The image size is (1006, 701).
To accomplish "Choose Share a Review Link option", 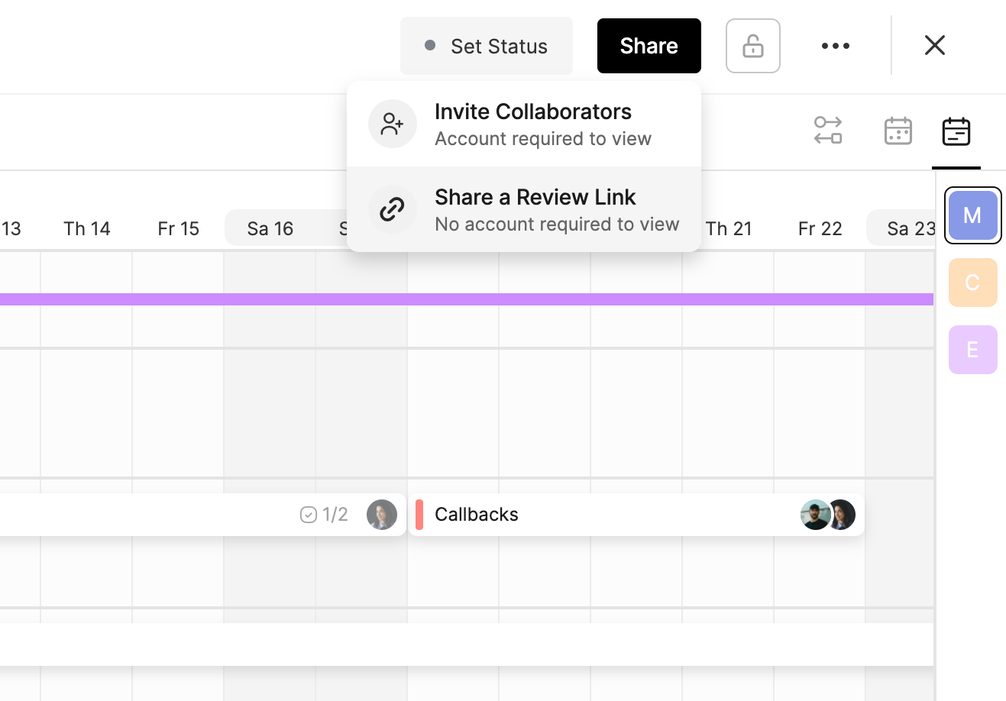I will [535, 209].
